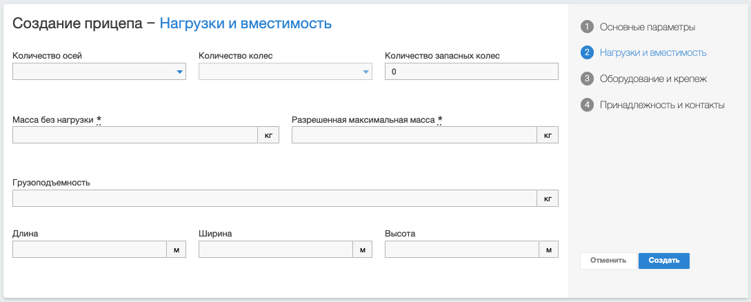Screen dimensions: 751x302
Task: Click step 1 circle icon in wizard
Action: (x=588, y=27)
